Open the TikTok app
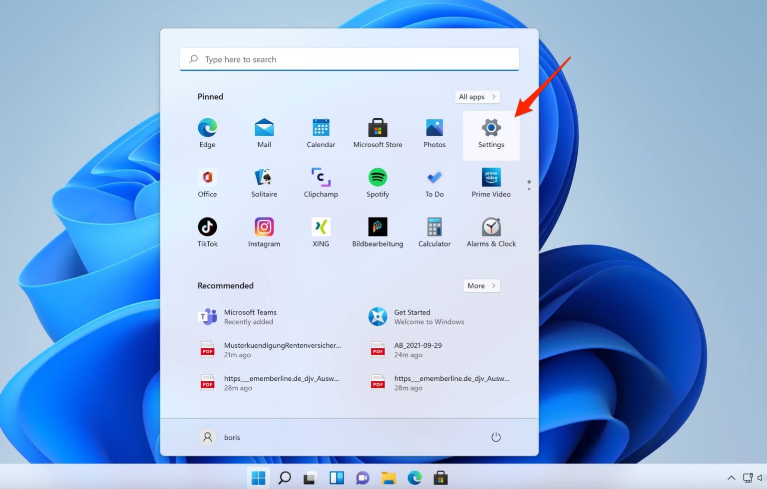The height and width of the screenshot is (489, 767). [207, 231]
